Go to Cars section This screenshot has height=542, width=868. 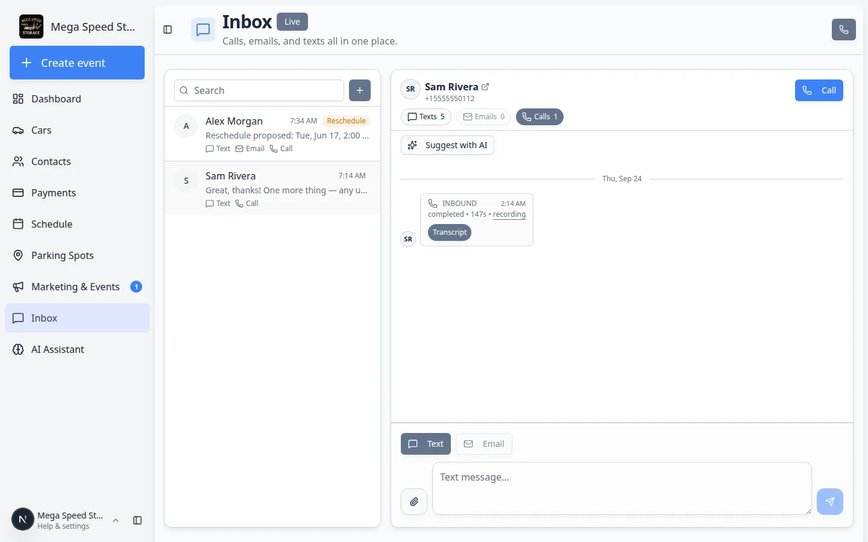pyautogui.click(x=77, y=130)
